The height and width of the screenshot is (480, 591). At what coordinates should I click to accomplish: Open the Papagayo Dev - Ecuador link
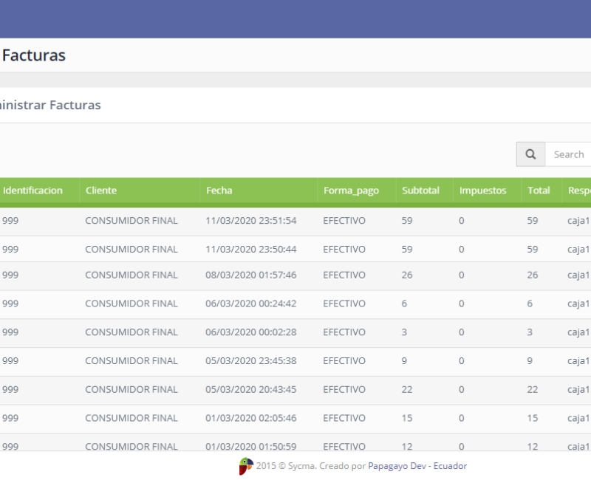point(417,466)
